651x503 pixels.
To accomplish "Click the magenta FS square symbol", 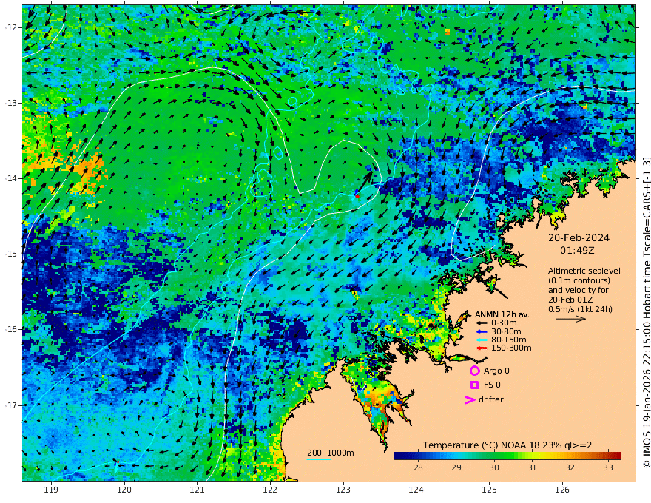I will coord(474,385).
